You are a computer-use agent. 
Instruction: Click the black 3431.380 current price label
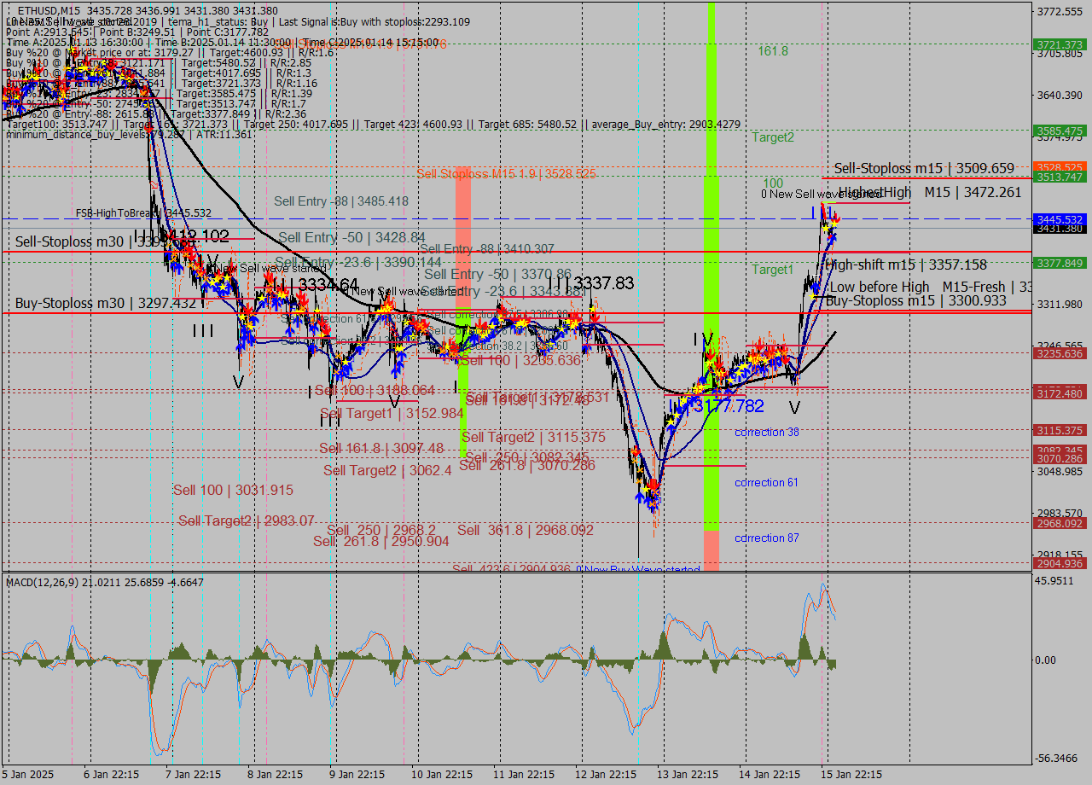pos(1059,229)
